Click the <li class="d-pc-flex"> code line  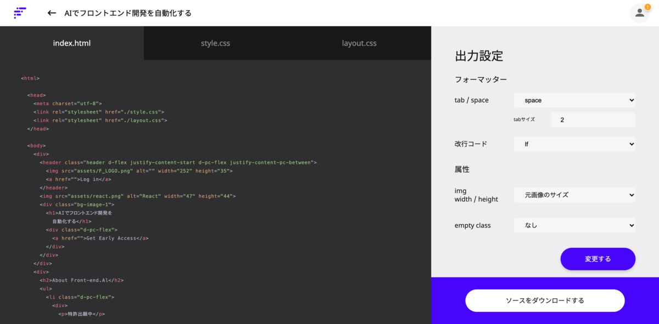[x=80, y=297]
